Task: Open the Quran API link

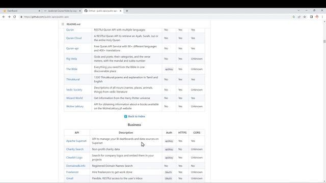Action: [70, 30]
